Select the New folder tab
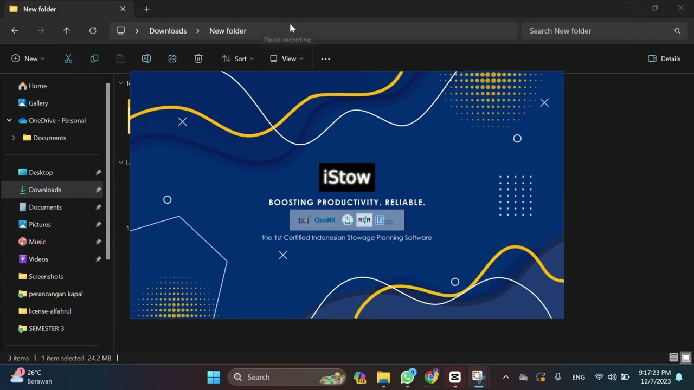 click(x=68, y=9)
